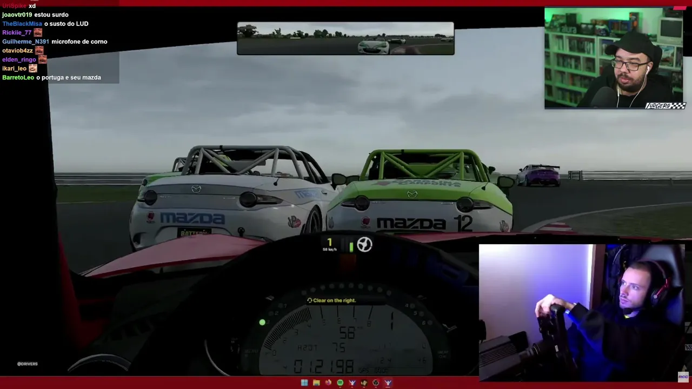692x389 pixels.
Task: Click the 'Clear on the right.' spotter message
Action: pyautogui.click(x=331, y=300)
